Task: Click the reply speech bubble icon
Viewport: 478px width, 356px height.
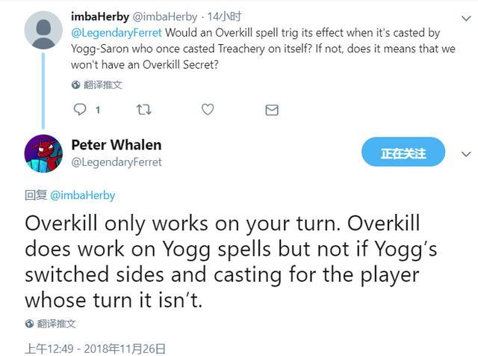Action: (80, 110)
